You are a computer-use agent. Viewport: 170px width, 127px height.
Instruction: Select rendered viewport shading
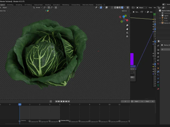(x=122, y=7)
